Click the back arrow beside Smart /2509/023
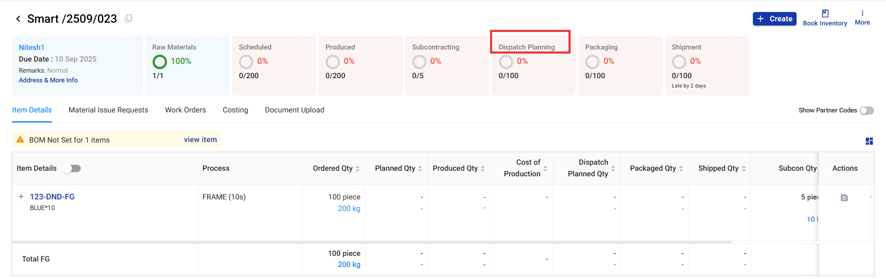The height and width of the screenshot is (279, 886). [18, 19]
